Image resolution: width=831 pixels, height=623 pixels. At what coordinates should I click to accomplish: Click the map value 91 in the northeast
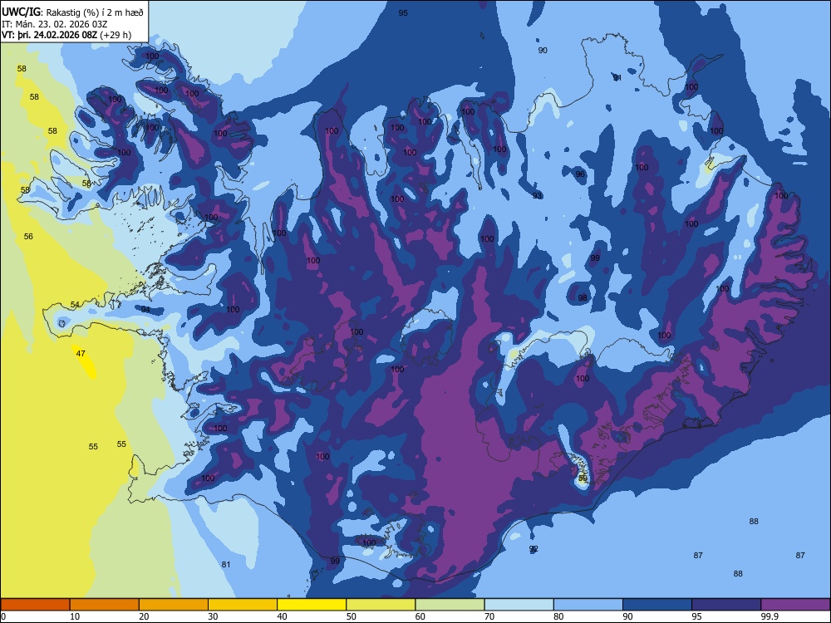pos(617,78)
